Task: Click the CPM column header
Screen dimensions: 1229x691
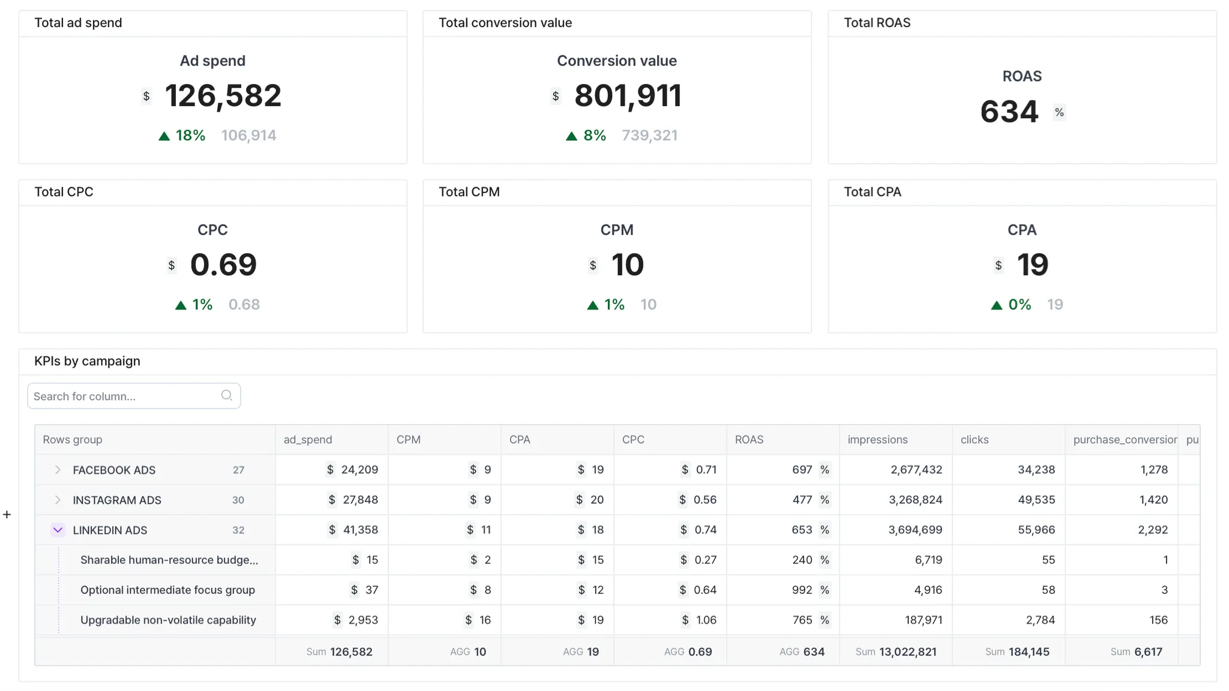Action: coord(408,440)
